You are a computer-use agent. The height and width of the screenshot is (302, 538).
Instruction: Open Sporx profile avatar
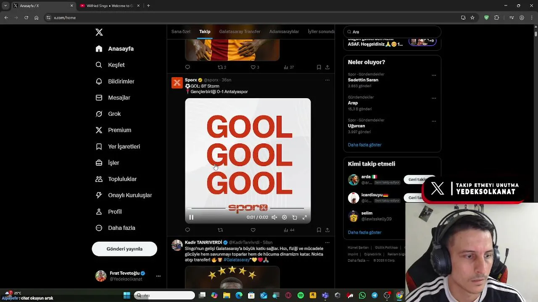pyautogui.click(x=177, y=83)
